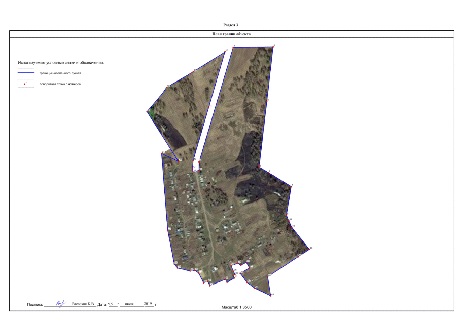Click turning point 21 on the western boundary
This screenshot has width=459, height=324.
[162, 153]
